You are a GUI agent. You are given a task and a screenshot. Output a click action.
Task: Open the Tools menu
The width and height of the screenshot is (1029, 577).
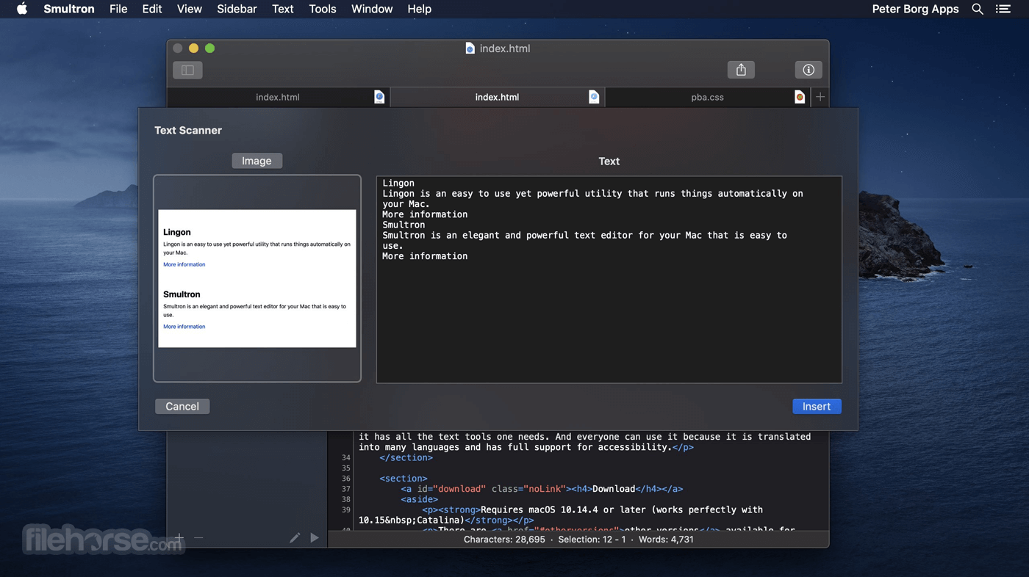tap(323, 9)
